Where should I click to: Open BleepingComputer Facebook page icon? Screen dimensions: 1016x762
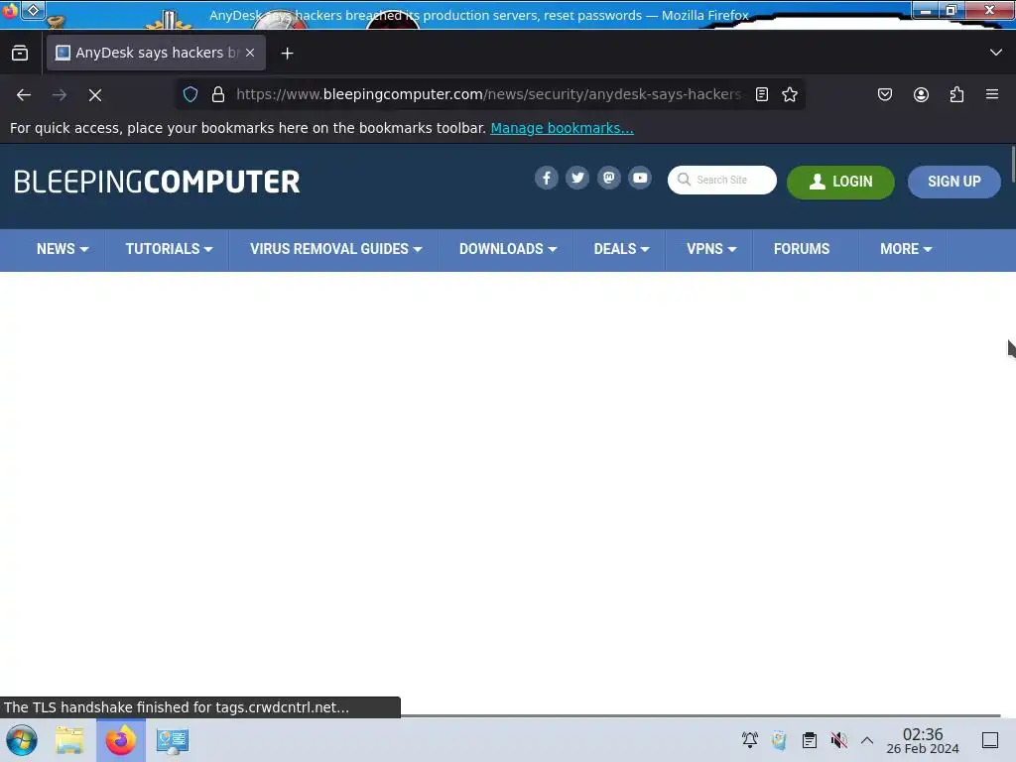547,179
